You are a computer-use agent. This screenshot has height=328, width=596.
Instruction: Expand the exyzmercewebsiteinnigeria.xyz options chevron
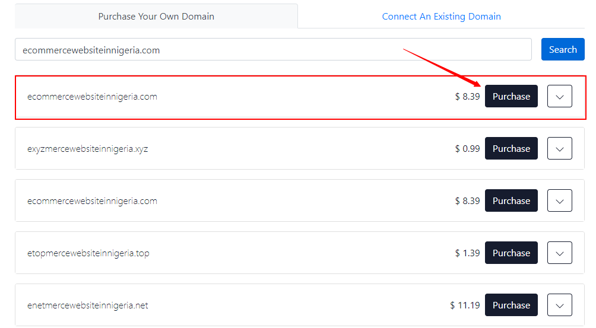click(x=560, y=148)
